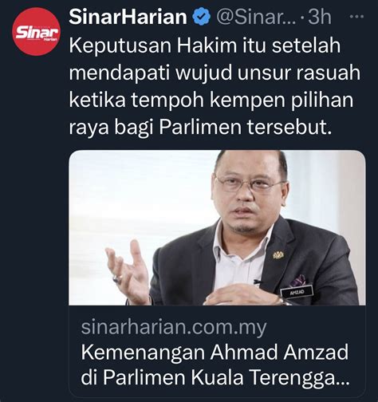
Task: Open the article preview photo
Action: click(217, 227)
